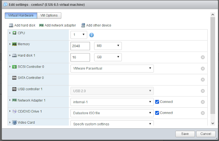Switch to the VM Options tab
Viewport: 219px width, 141px height.
click(49, 15)
